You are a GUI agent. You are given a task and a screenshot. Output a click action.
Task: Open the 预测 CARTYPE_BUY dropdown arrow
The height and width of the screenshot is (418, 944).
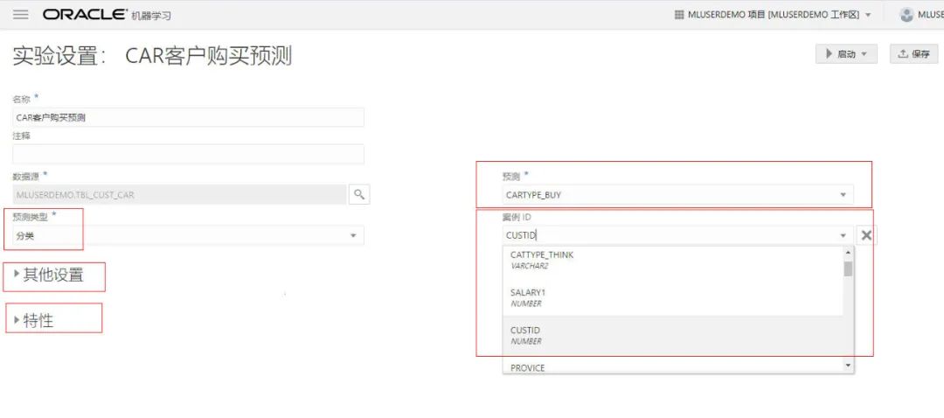[843, 195]
